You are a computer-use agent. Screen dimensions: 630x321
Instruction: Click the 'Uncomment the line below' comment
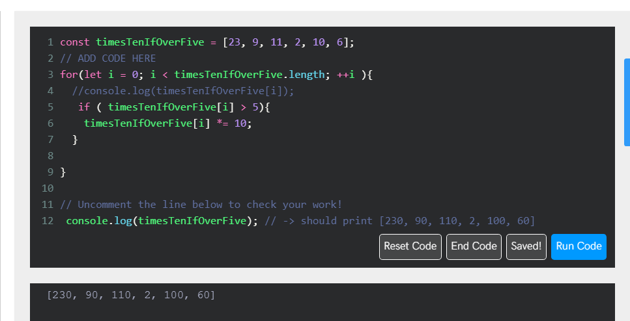point(201,205)
